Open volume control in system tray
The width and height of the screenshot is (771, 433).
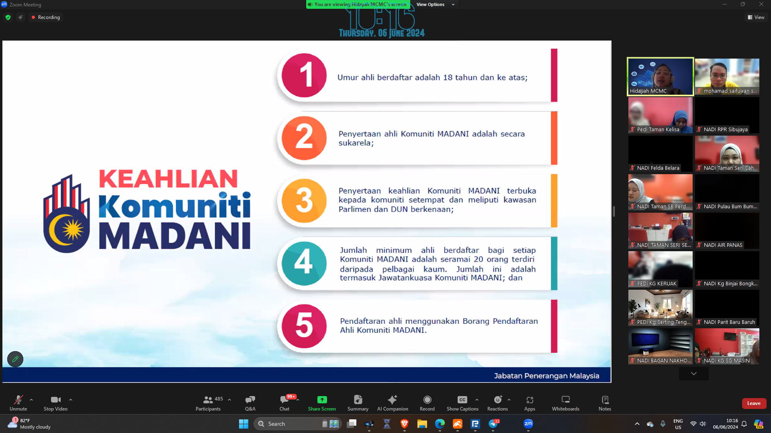point(702,424)
